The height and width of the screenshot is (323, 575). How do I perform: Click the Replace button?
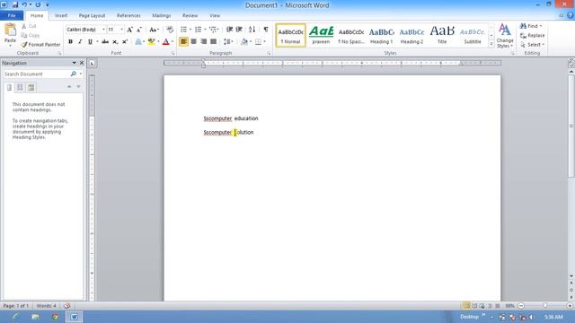pyautogui.click(x=532, y=35)
